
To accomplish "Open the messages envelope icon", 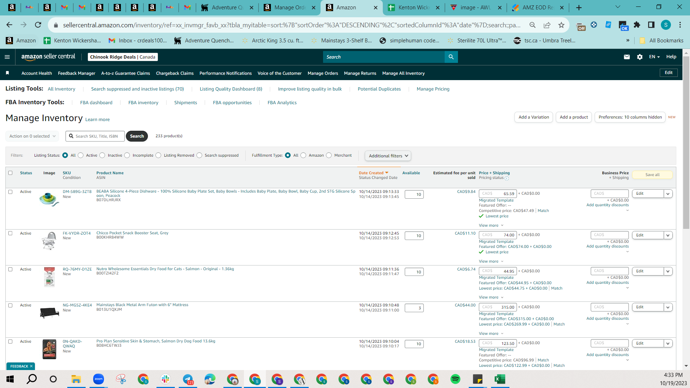I will point(627,57).
